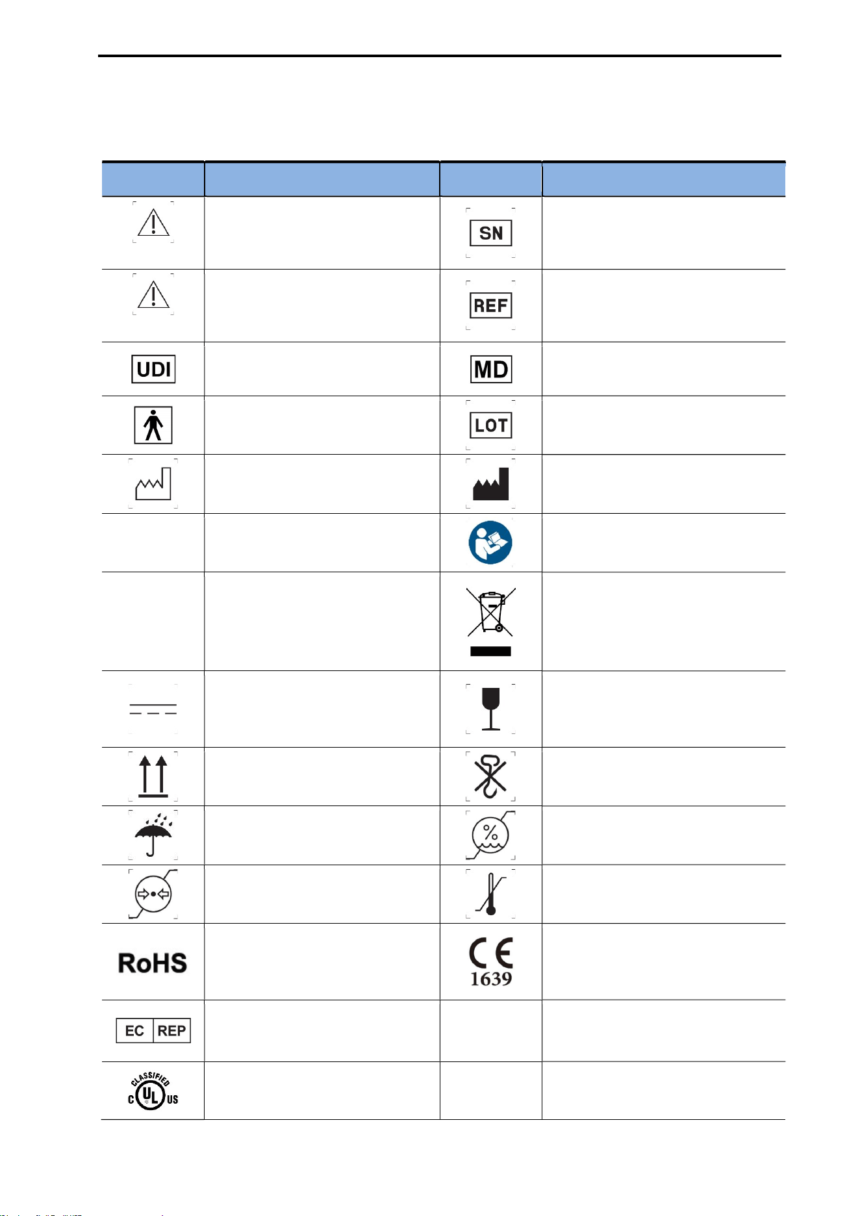Click the temperature limit thermometer icon

(490, 894)
